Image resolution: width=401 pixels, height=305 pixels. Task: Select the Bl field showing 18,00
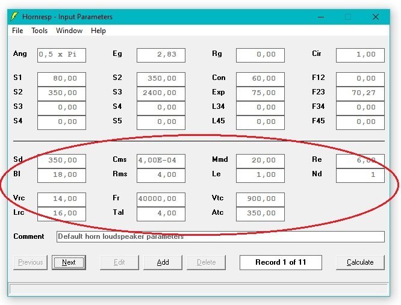tap(61, 176)
